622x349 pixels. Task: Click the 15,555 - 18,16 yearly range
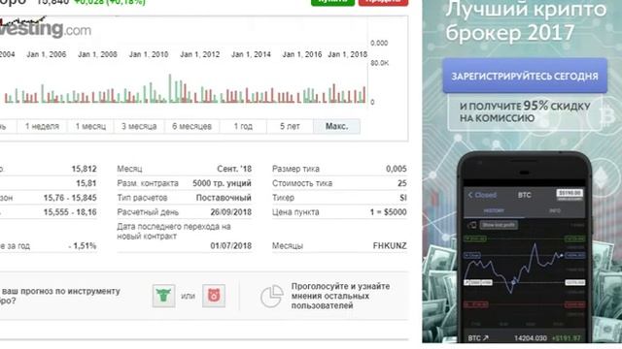point(70,212)
